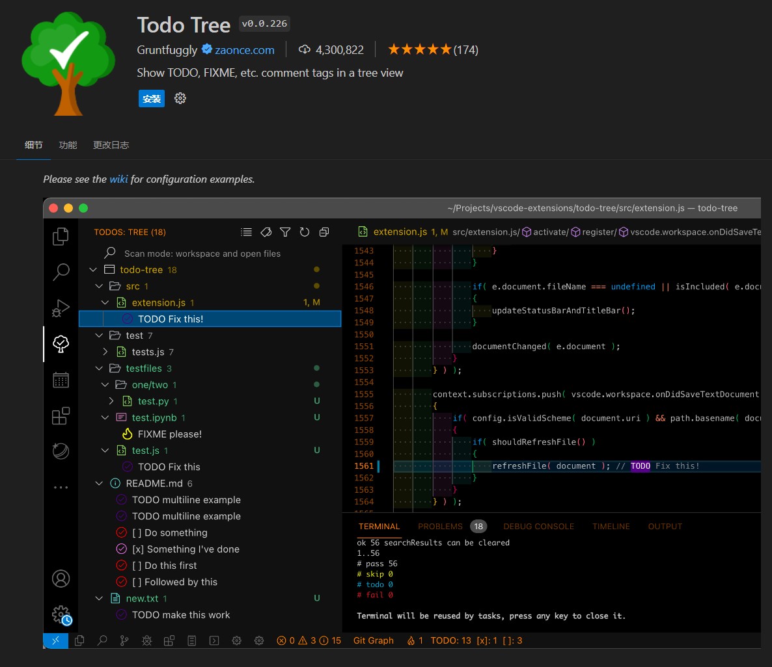Click the remote connection status bar icon

(55, 640)
